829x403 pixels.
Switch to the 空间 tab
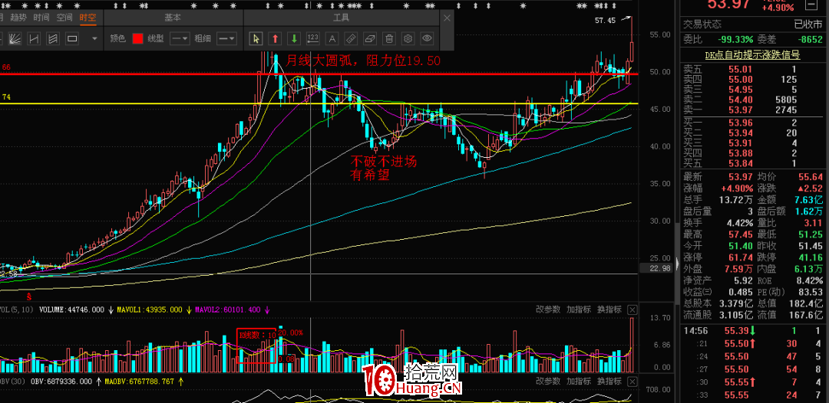(x=64, y=18)
